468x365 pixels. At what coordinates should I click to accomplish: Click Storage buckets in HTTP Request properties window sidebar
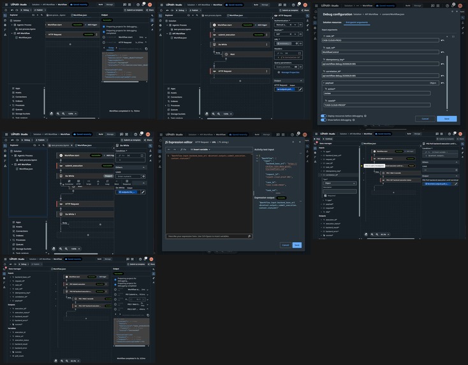178,113
